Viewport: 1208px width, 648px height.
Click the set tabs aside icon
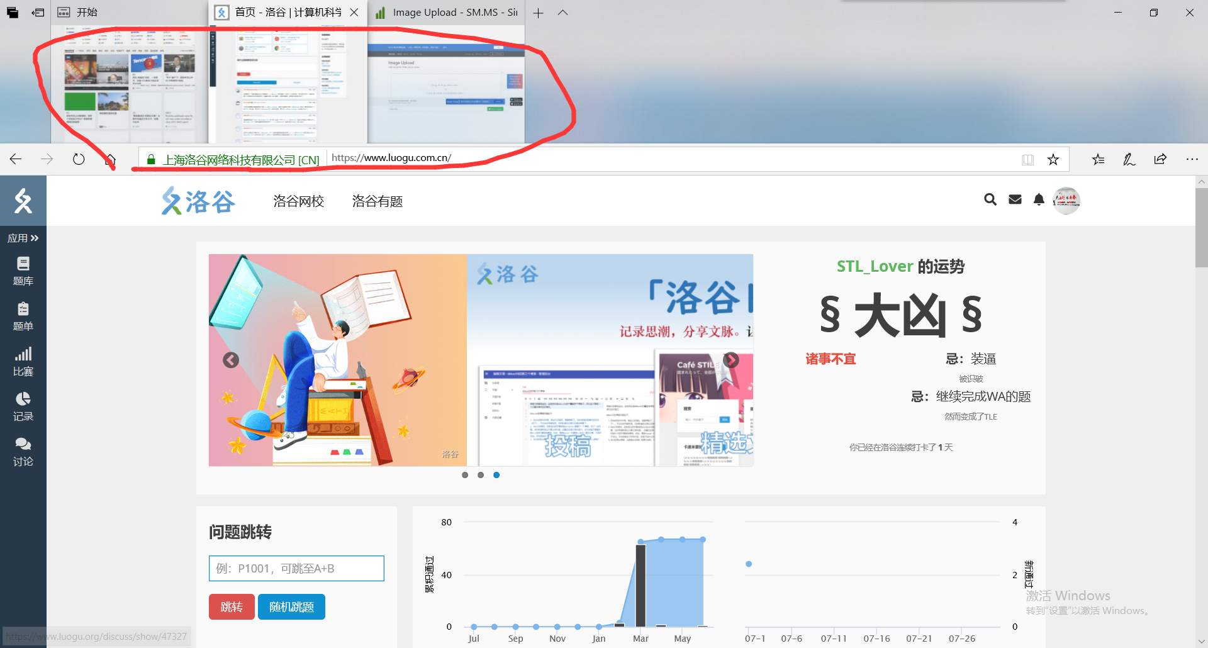[x=38, y=13]
